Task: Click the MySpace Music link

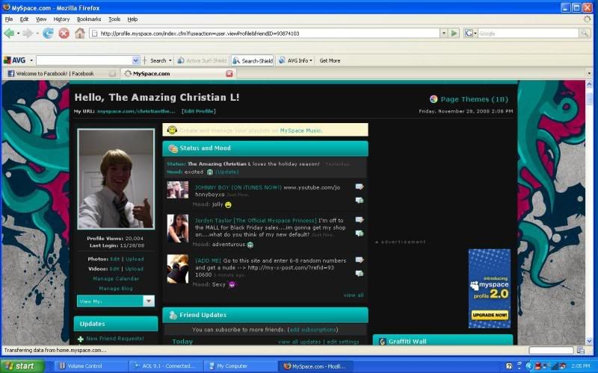Action: pos(301,131)
